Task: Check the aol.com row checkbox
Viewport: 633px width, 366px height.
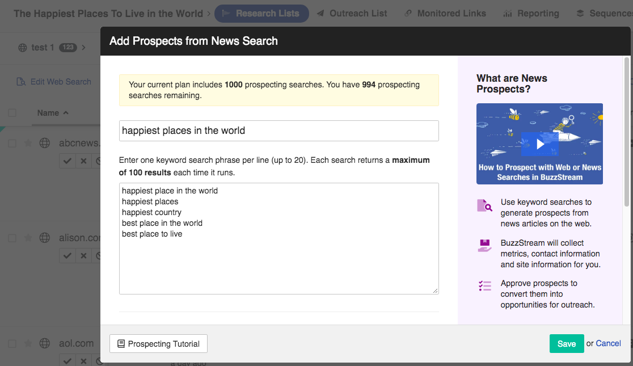Action: 12,344
